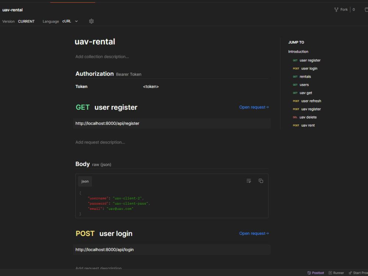Click the uav-rental heading
368x276 pixels.
95,42
